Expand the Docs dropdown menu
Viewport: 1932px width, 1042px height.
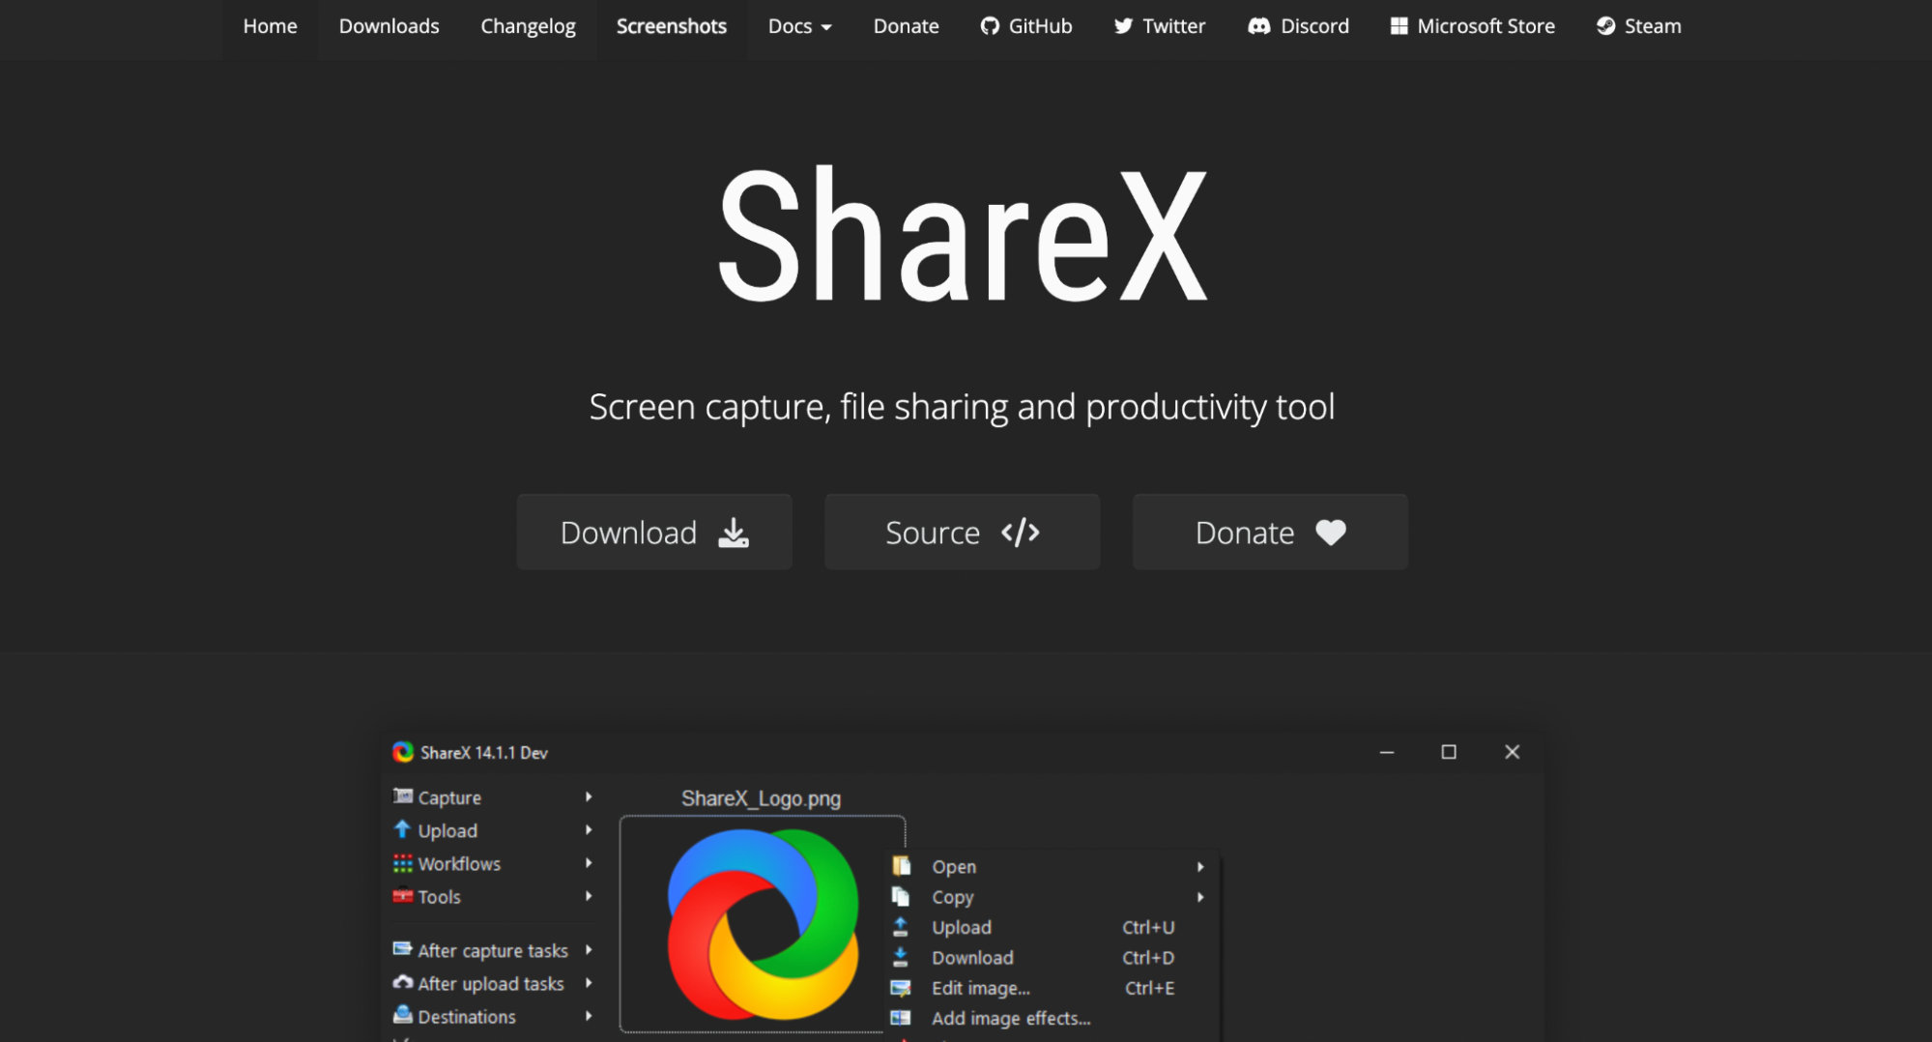point(799,26)
